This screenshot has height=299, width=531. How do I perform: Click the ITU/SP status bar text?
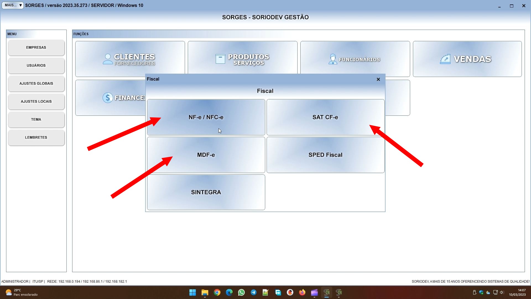(38, 282)
